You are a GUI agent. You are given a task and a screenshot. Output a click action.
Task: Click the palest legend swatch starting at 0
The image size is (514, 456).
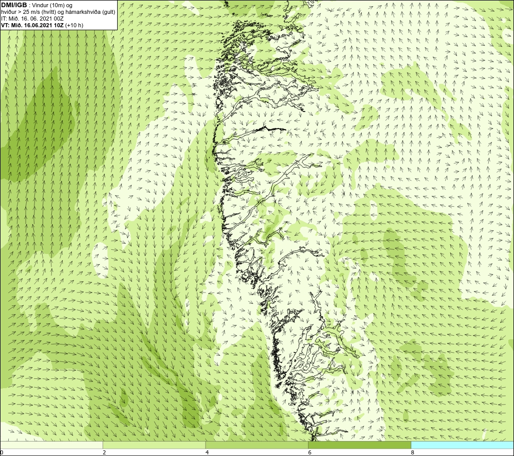(51, 445)
